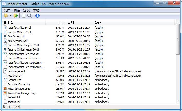The image size is (182, 111).
Task: Open the 文件 menu
Action: tap(7, 10)
